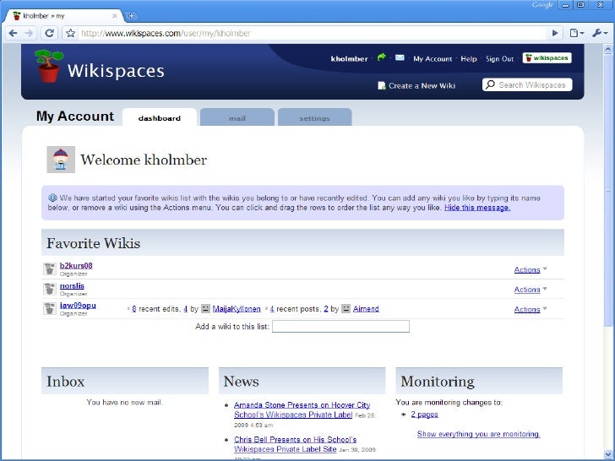Click the 8 recent edits link
This screenshot has height=461, width=615.
[134, 309]
